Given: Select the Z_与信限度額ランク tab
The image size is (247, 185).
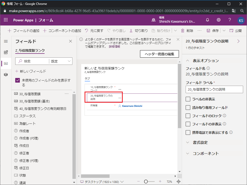Looking at the screenshot, I should click(x=30, y=51).
